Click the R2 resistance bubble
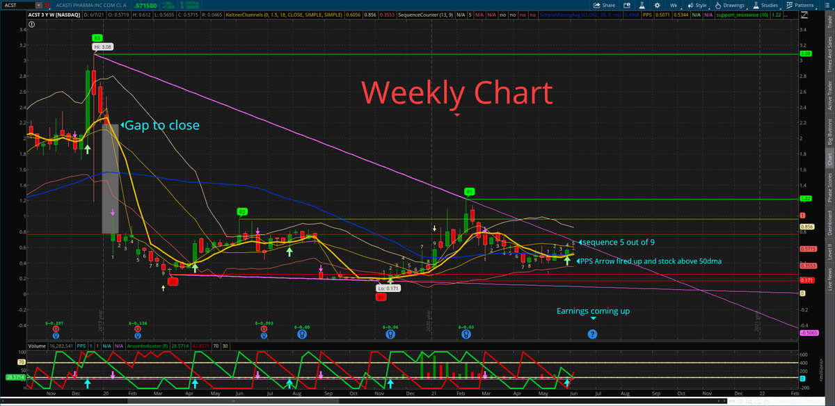 click(x=242, y=211)
